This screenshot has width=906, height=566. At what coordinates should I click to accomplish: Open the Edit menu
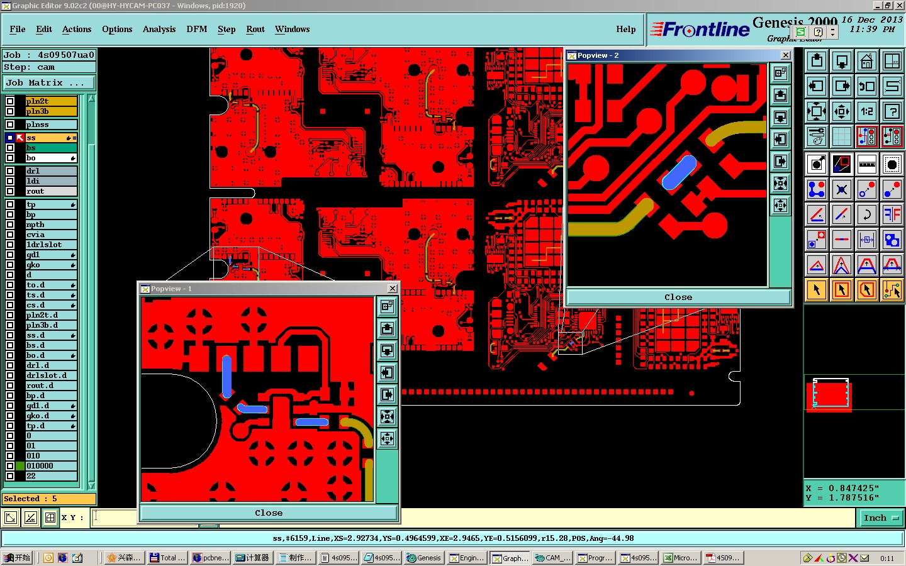pyautogui.click(x=44, y=30)
